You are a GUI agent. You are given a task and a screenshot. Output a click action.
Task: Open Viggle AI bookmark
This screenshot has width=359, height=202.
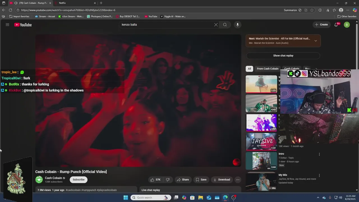(x=173, y=16)
